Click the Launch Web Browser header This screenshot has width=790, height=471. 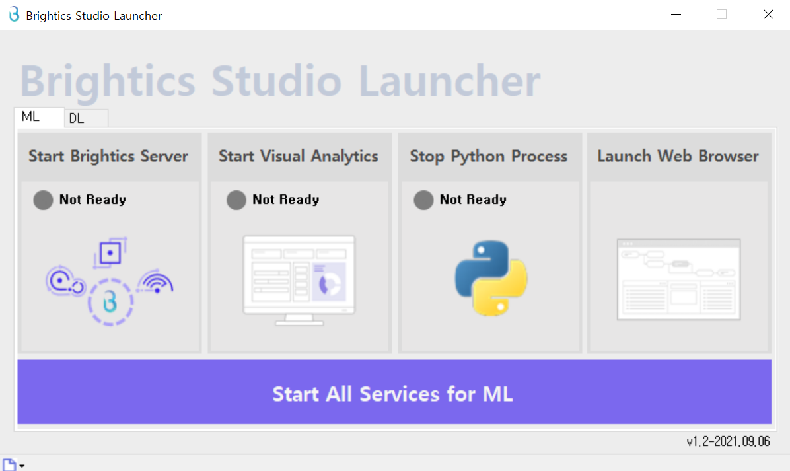[x=678, y=156]
